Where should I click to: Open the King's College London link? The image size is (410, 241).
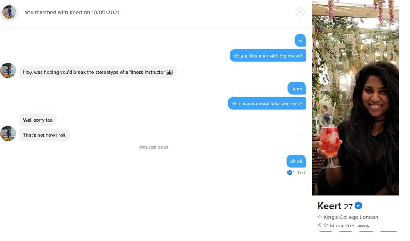pyautogui.click(x=351, y=217)
